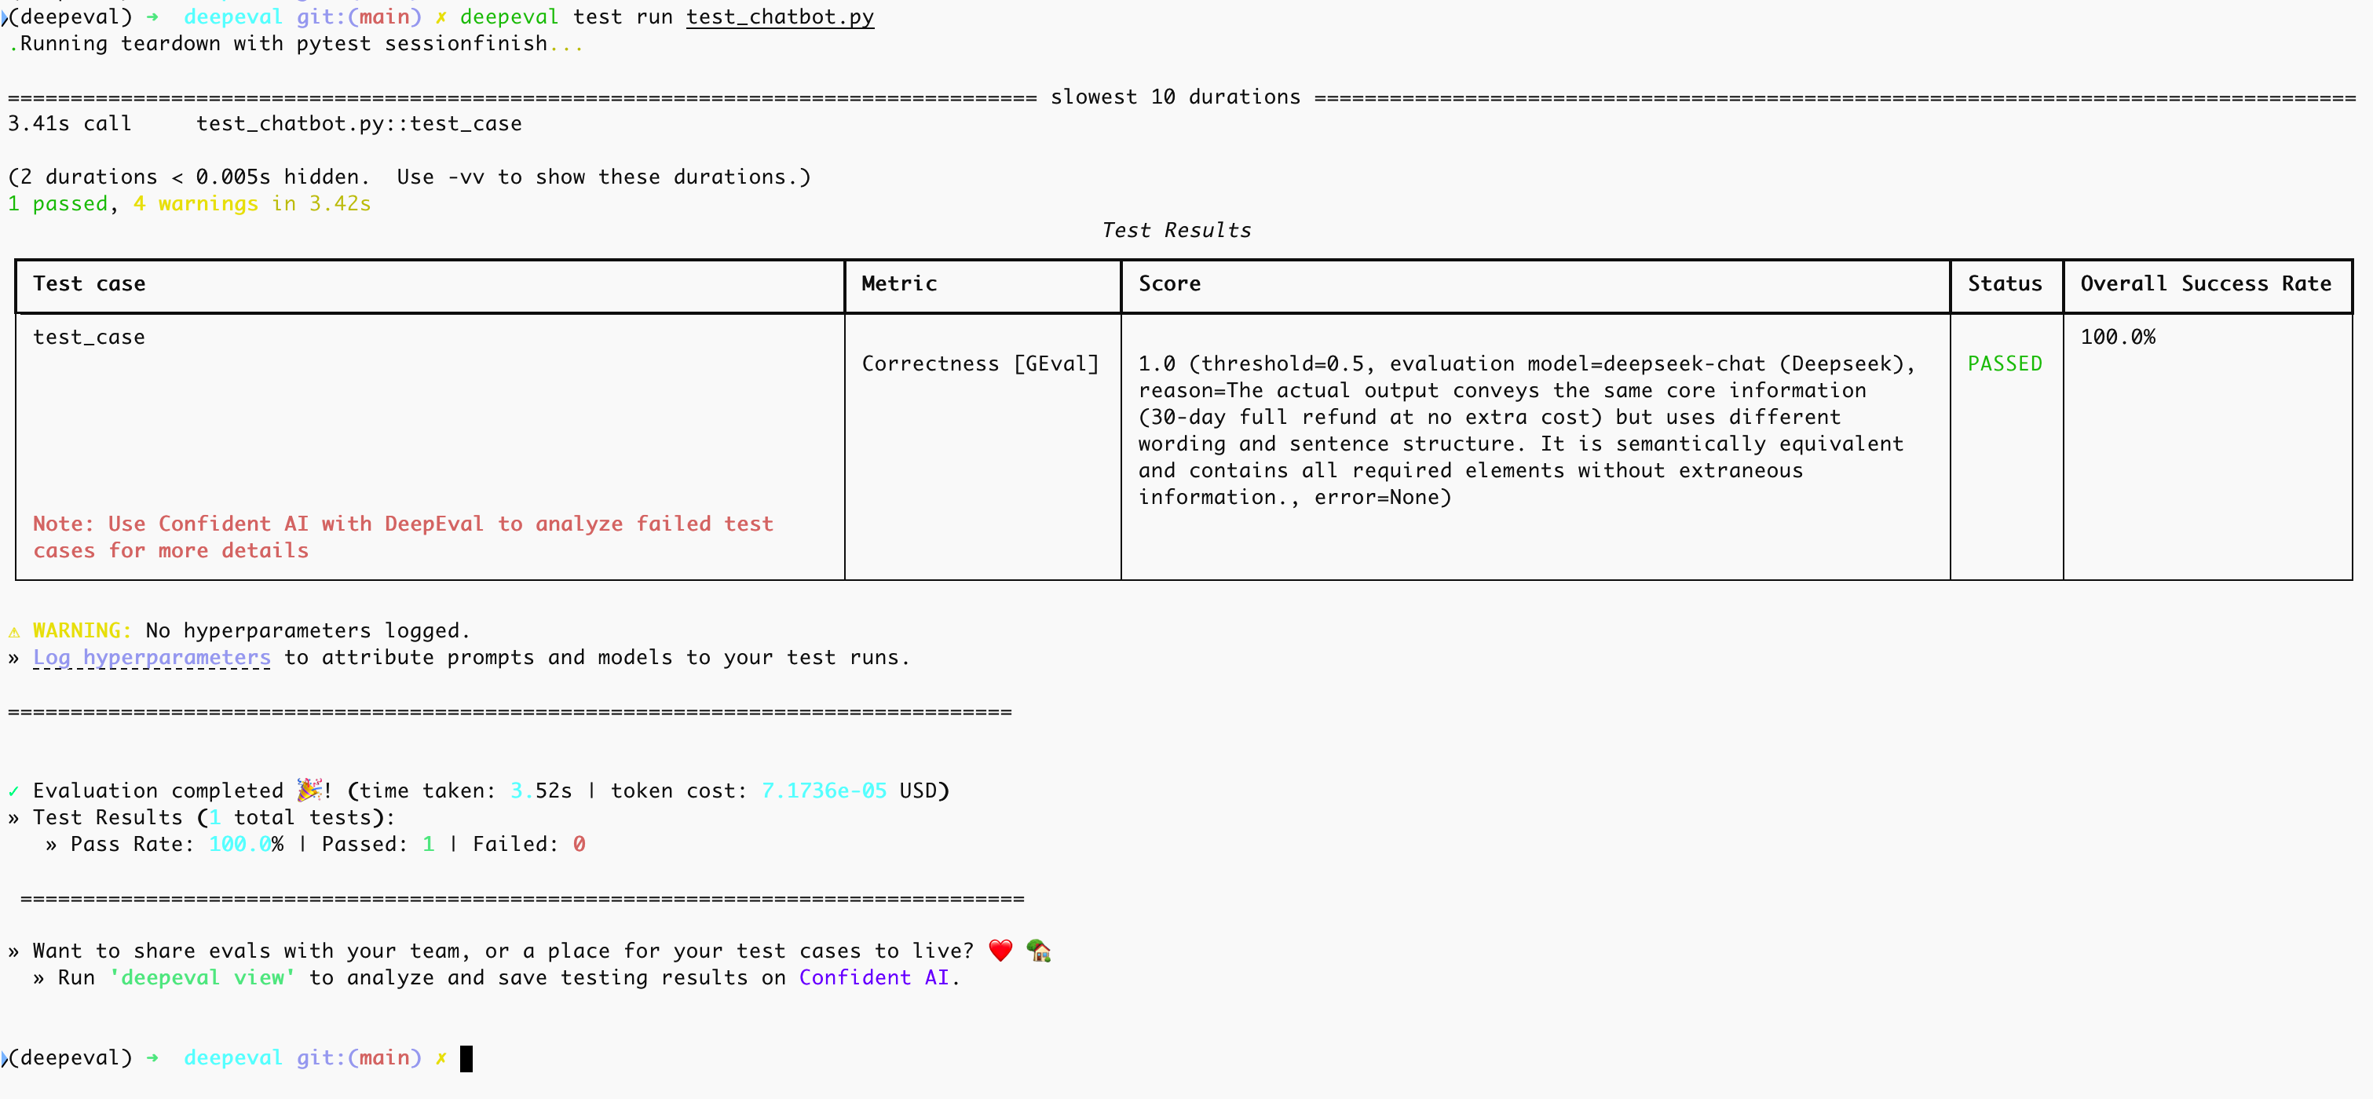Viewport: 2373px width, 1099px height.
Task: Click the '3.52s' time taken value
Action: [542, 790]
